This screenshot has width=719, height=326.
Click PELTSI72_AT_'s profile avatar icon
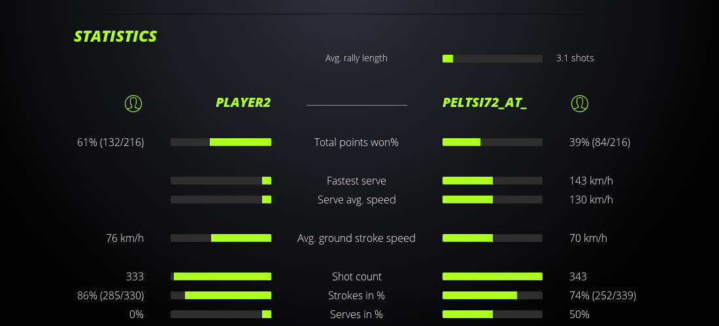[579, 103]
